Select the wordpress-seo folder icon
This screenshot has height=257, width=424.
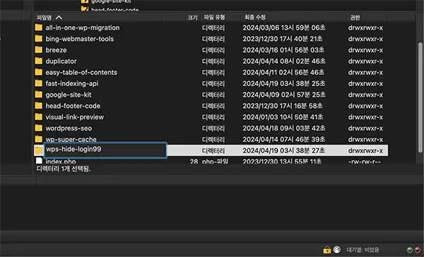pyautogui.click(x=39, y=128)
